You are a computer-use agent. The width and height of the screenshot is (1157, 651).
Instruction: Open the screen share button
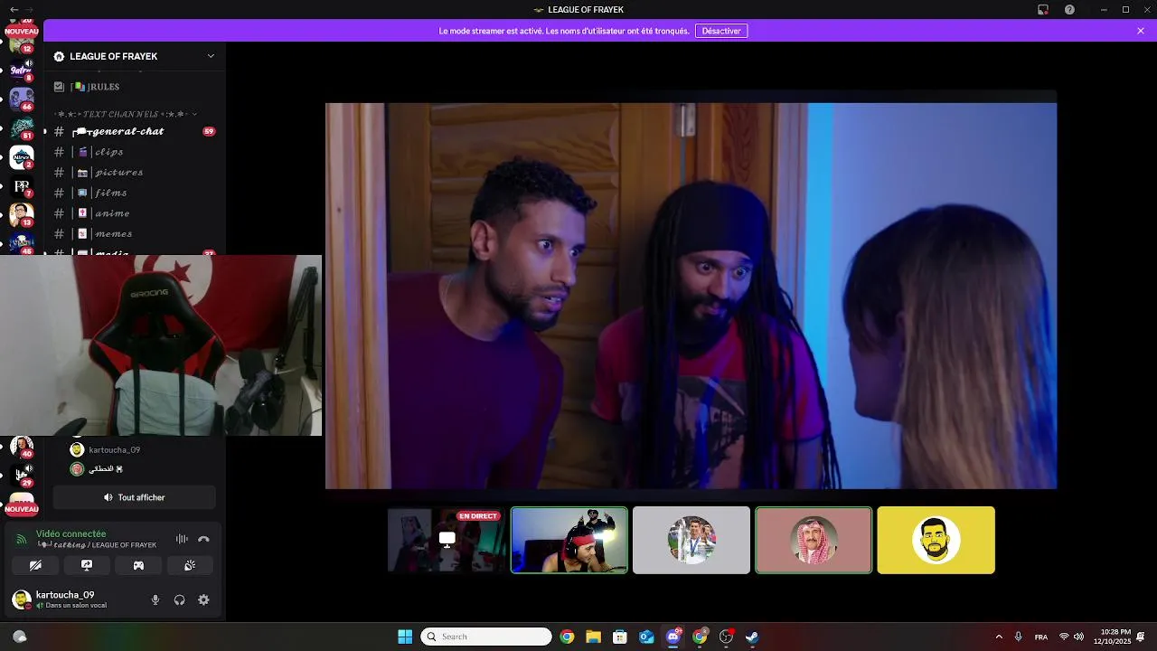(x=87, y=565)
